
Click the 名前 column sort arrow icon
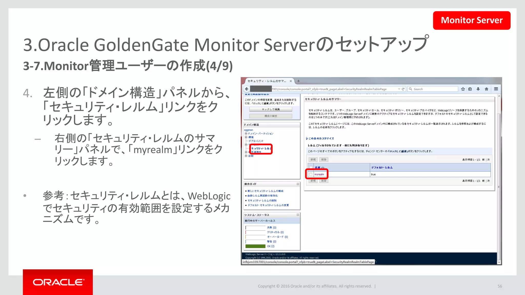point(323,167)
